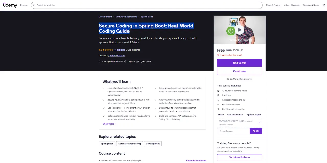327x163 pixels.
Task: Click the 30-Day Money-Back Guarantee text
Action: point(239,79)
